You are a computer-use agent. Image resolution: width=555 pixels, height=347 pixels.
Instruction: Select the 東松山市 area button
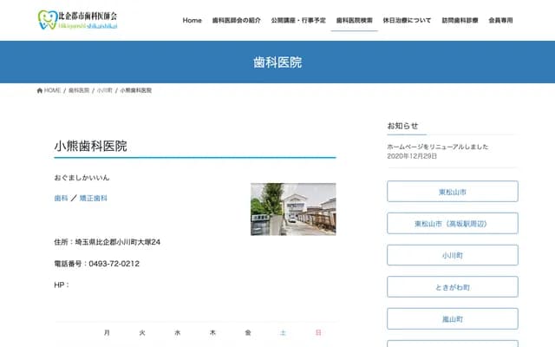click(453, 192)
